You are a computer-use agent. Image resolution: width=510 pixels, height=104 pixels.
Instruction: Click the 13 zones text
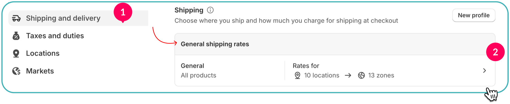pyautogui.click(x=381, y=75)
